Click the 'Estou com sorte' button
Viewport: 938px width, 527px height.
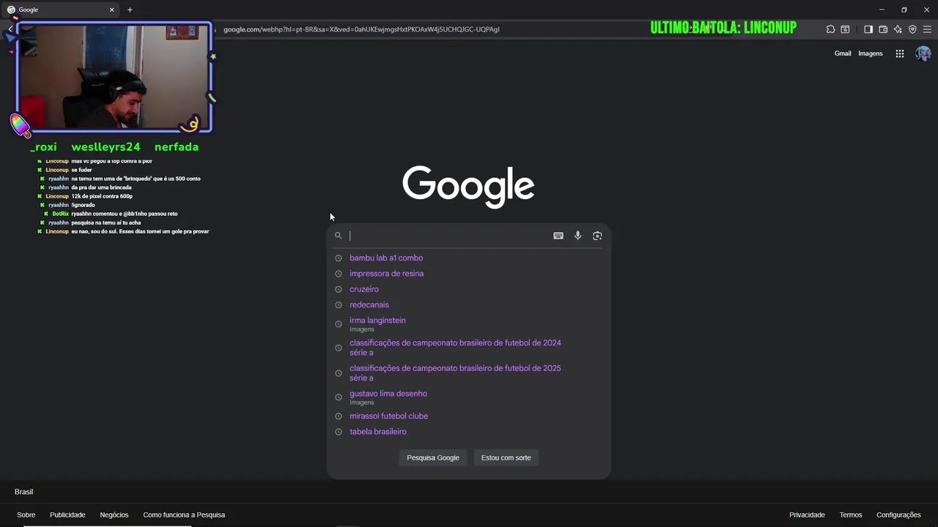(506, 457)
